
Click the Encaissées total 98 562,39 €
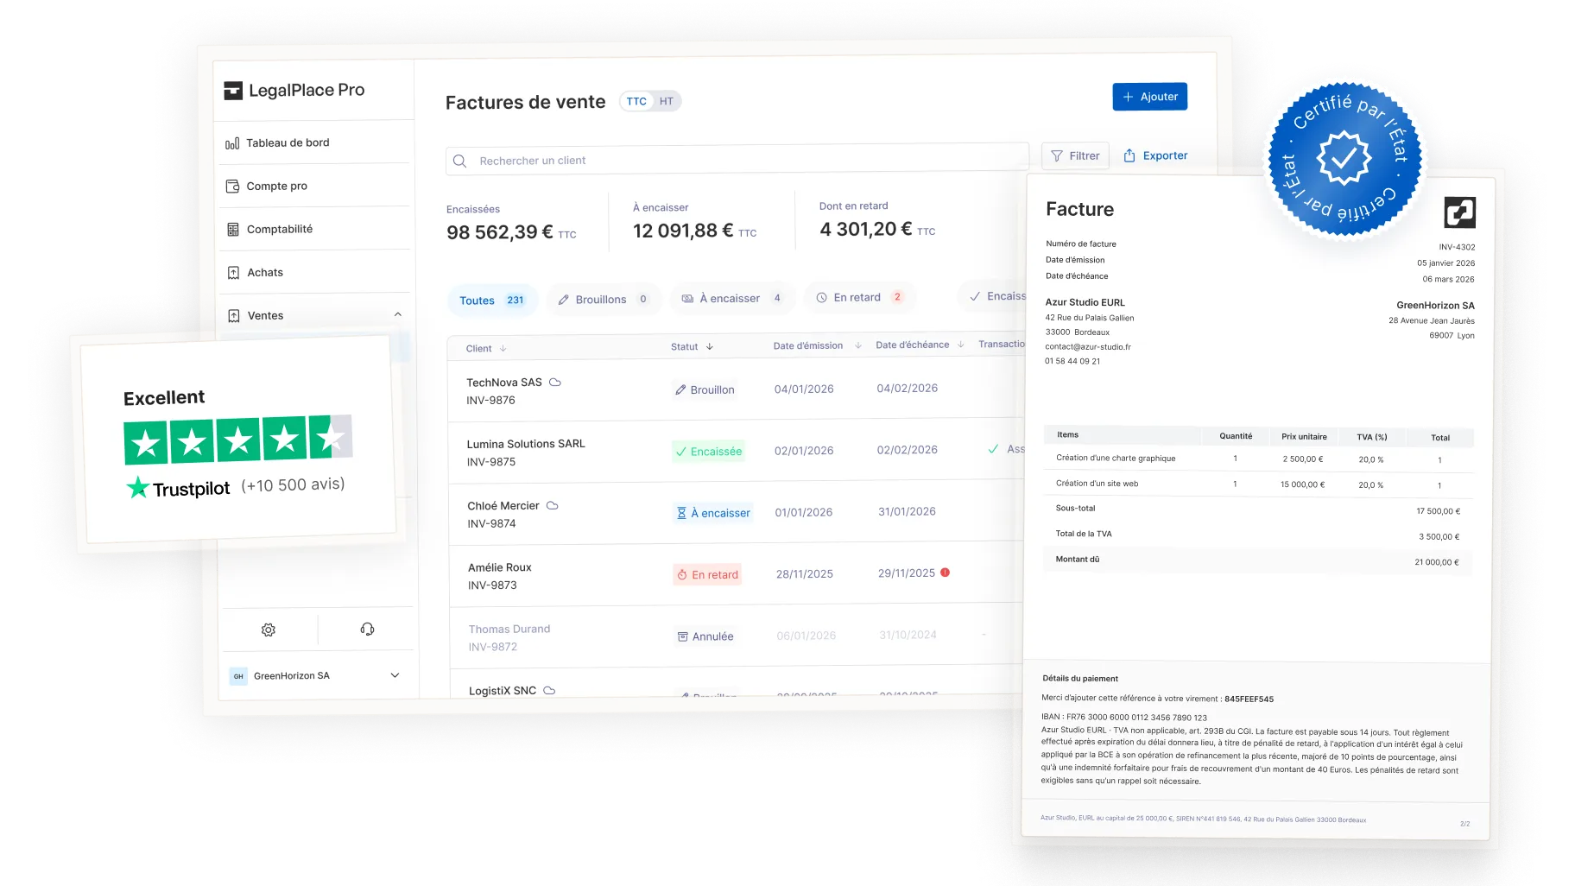[511, 232]
